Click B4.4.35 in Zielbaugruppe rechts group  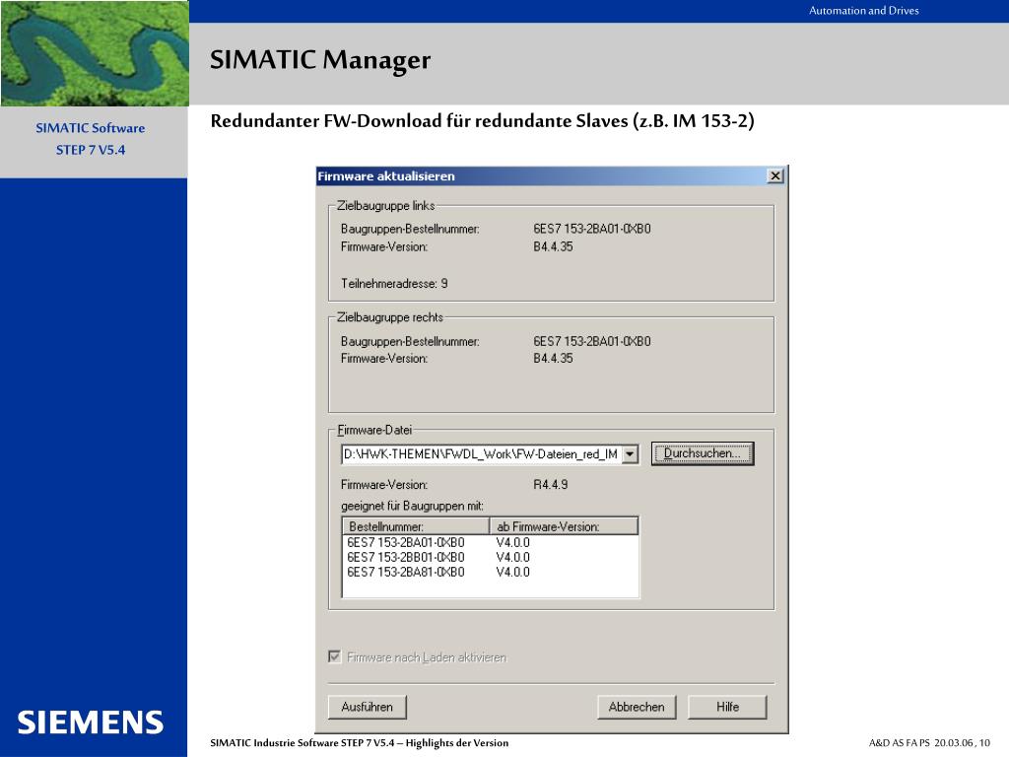tap(553, 359)
